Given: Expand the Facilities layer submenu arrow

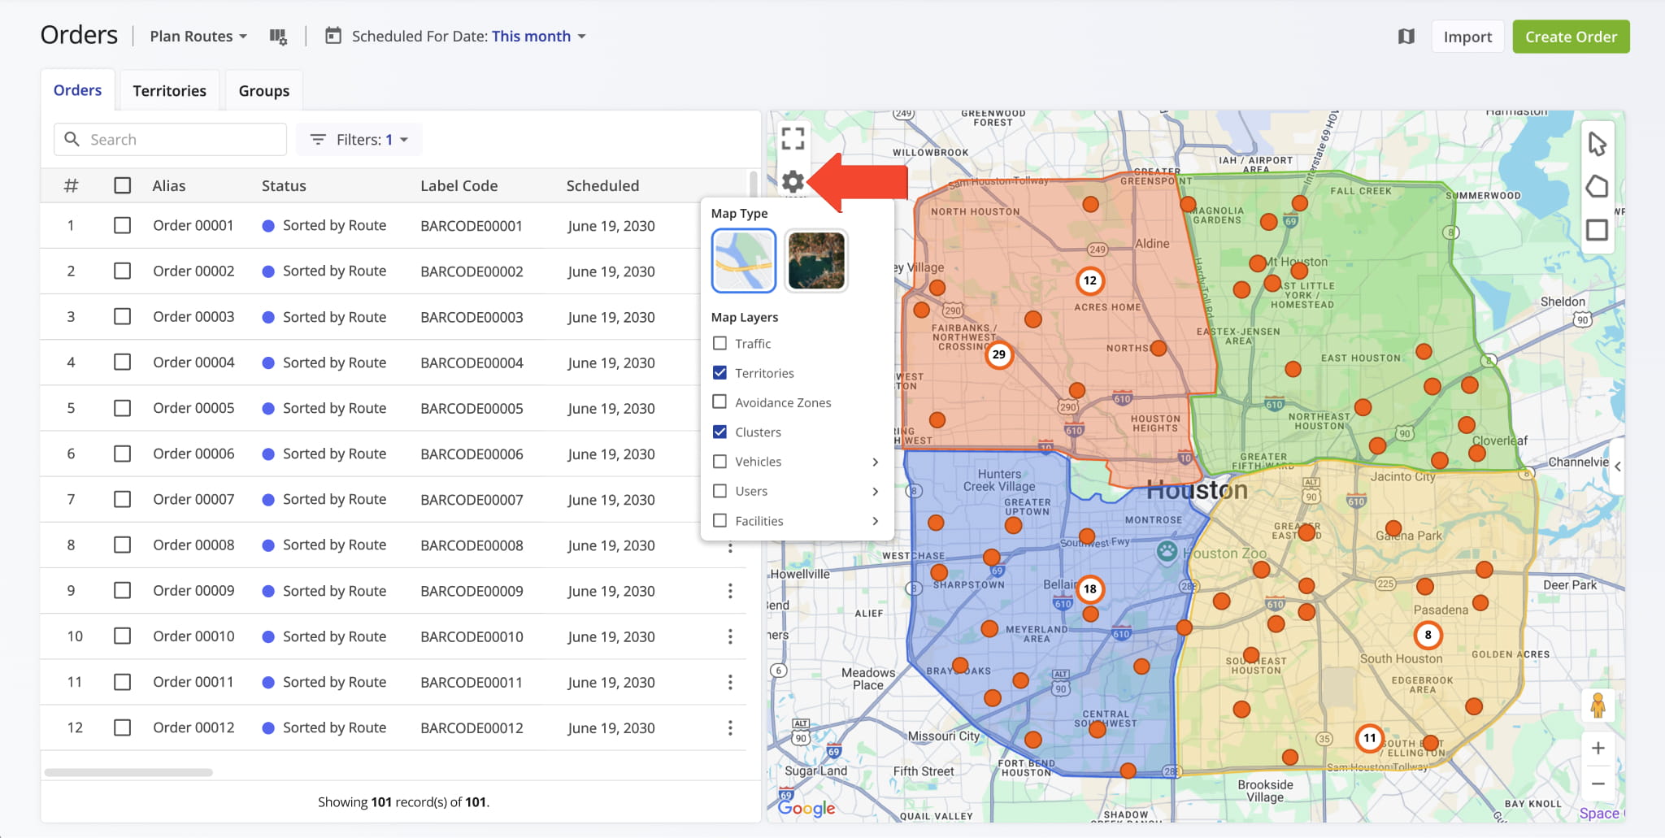Looking at the screenshot, I should point(876,521).
